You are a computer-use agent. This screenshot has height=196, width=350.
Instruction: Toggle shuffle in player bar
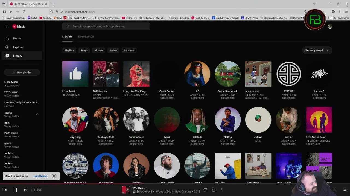click(335, 190)
